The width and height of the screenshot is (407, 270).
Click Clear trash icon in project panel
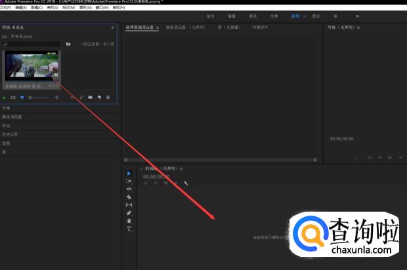coord(108,98)
